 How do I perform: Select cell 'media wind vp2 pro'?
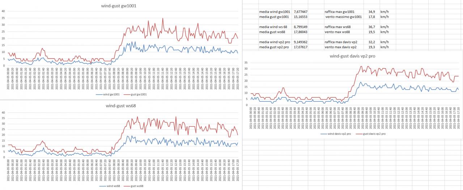274,42
